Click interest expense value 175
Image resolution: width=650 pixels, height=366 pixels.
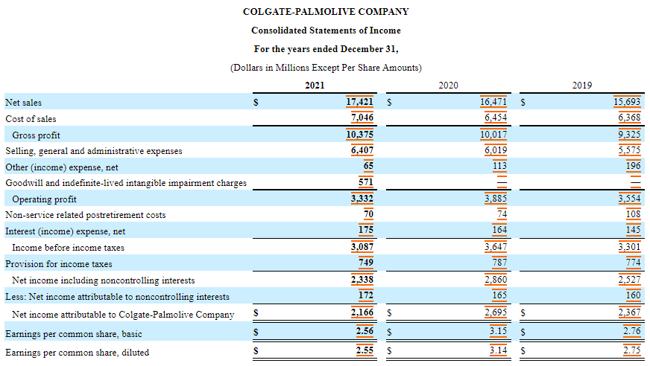tap(365, 230)
